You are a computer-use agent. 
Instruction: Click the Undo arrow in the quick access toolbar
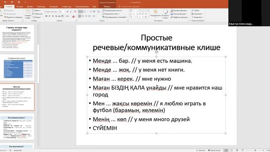[5, 2]
